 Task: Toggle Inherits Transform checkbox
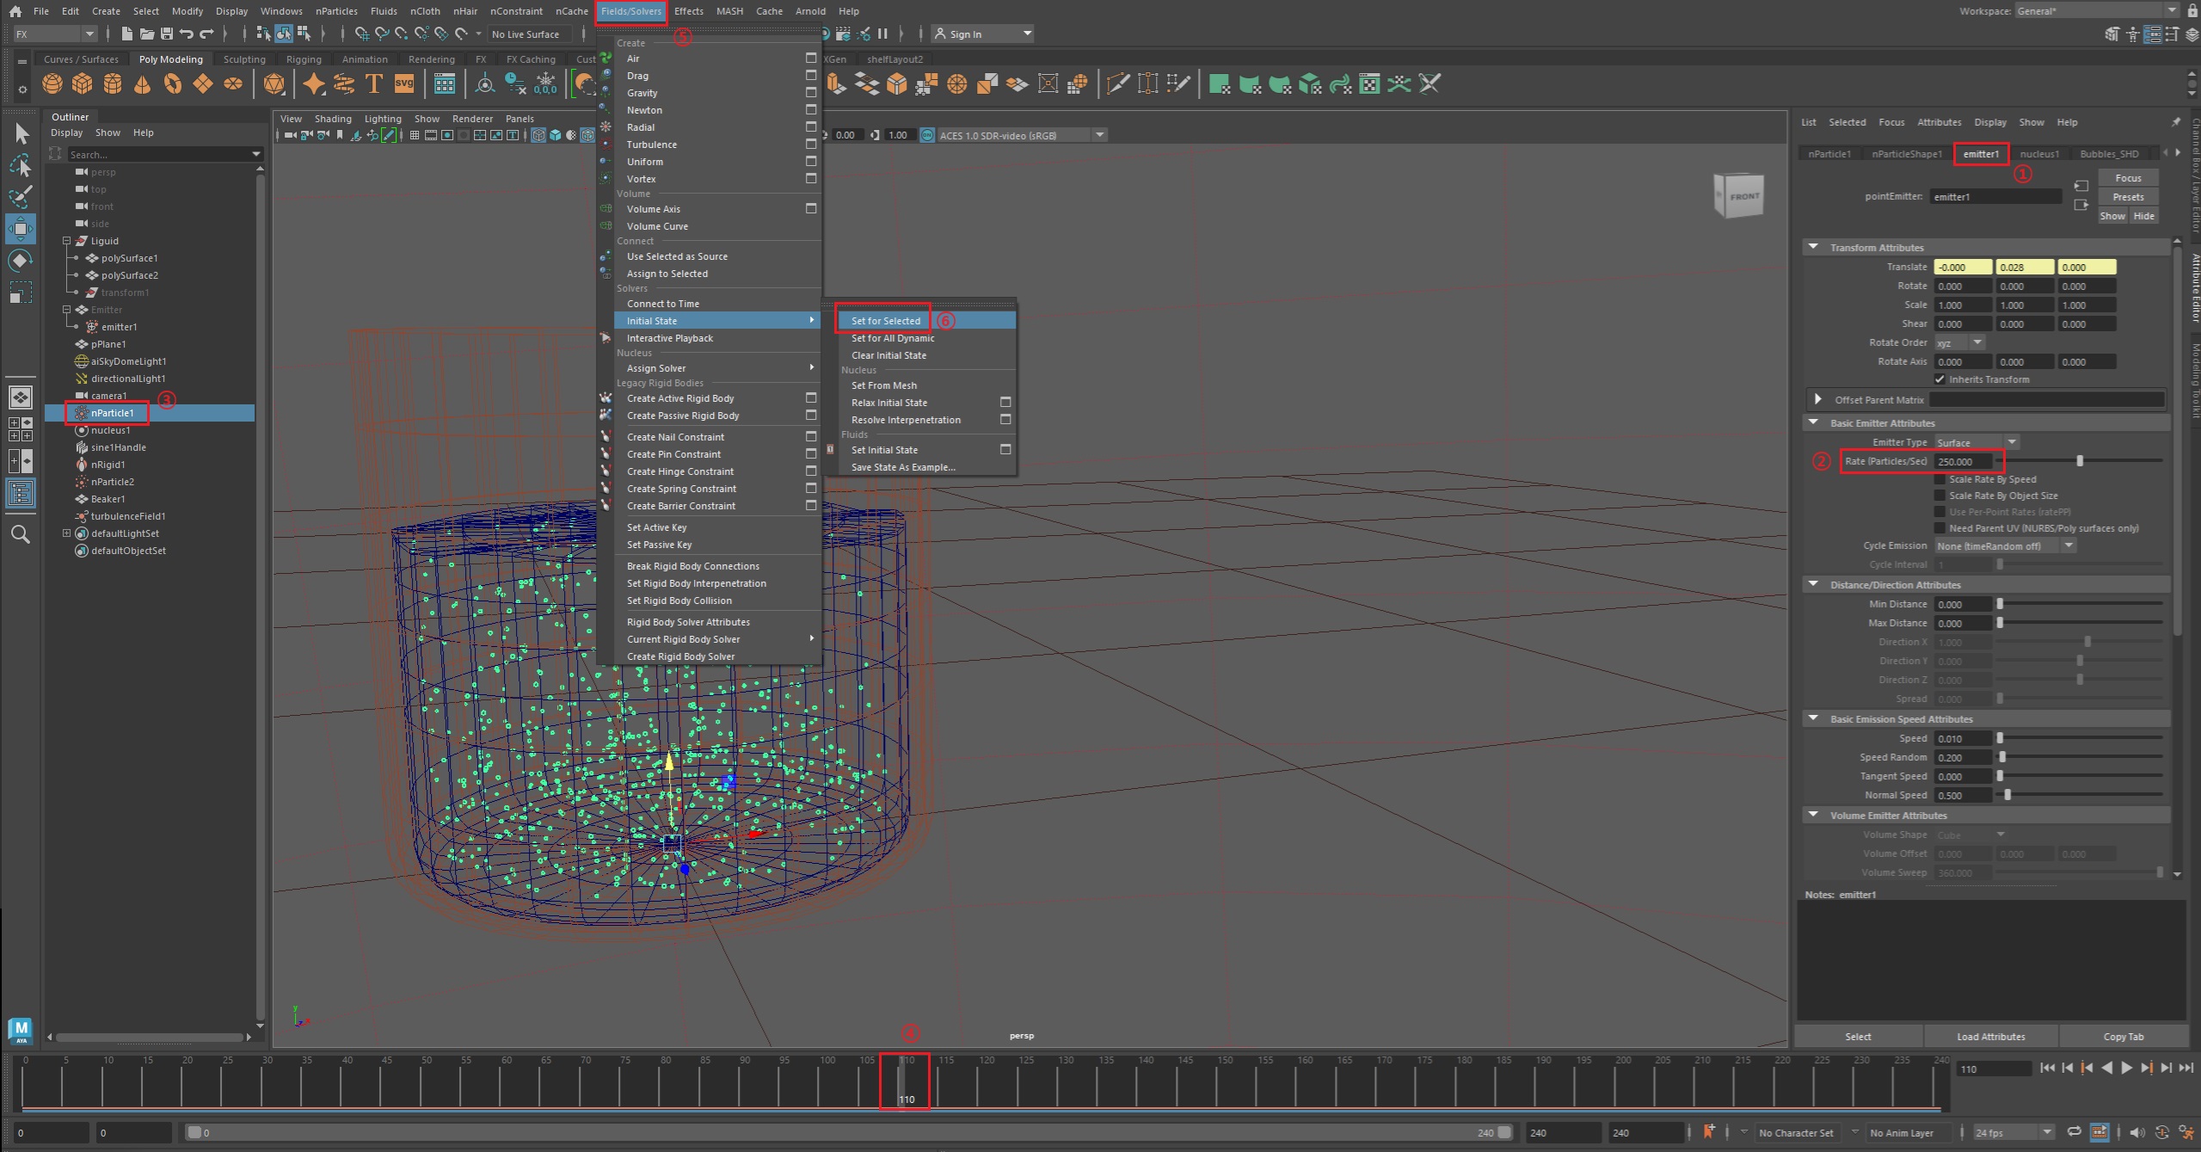(x=1940, y=379)
